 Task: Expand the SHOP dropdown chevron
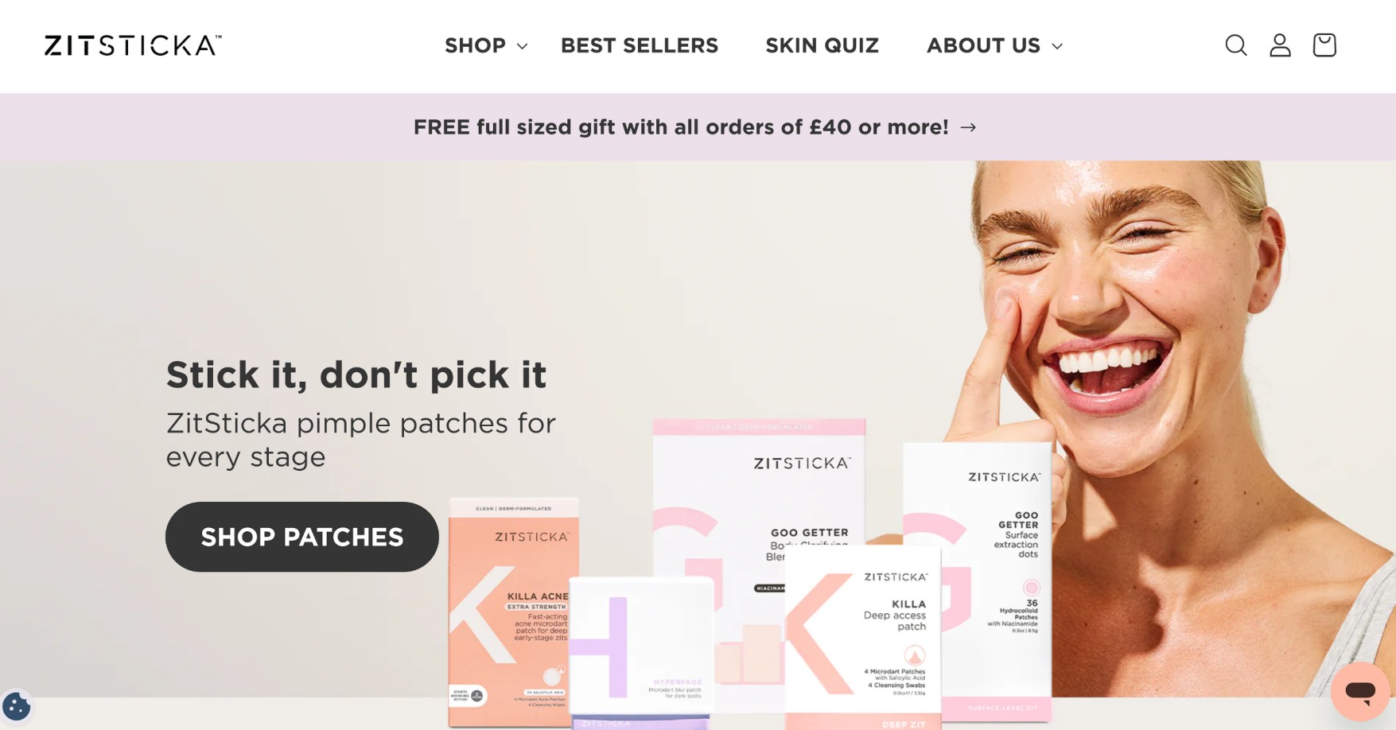click(522, 46)
